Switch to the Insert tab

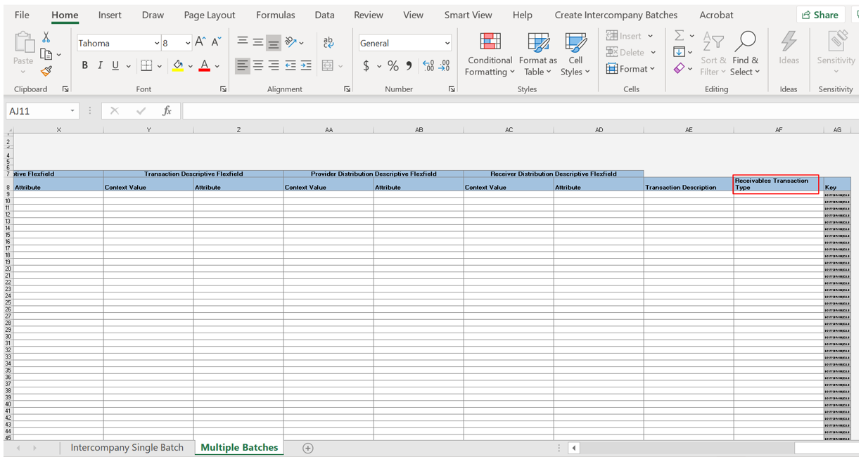coord(110,15)
